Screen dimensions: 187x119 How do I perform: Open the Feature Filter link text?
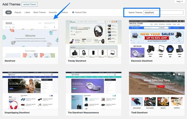[x=81, y=12]
